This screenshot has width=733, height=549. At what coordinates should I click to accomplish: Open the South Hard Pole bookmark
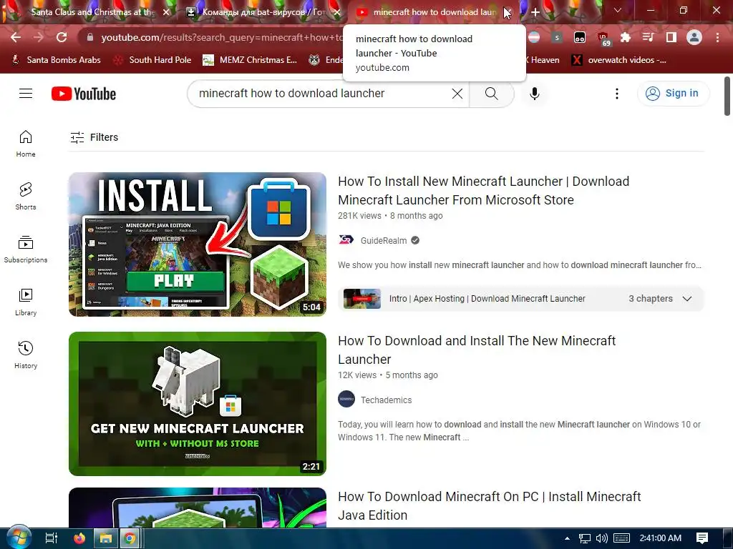click(152, 60)
